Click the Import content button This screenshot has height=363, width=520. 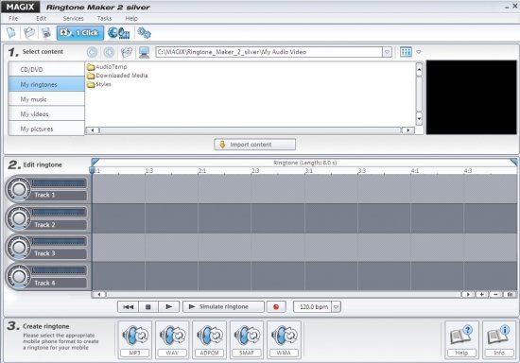(254, 145)
